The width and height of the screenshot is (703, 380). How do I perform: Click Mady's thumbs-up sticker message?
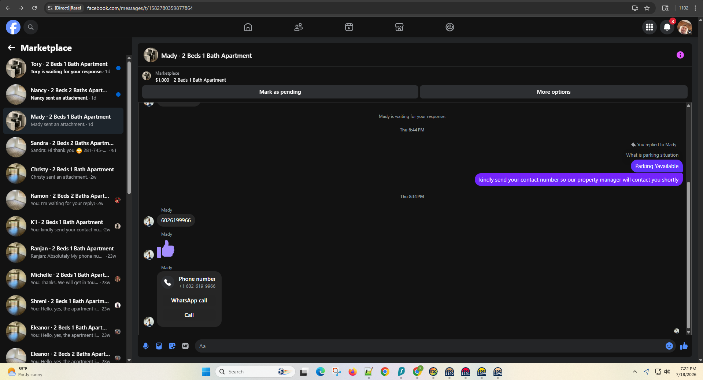166,249
